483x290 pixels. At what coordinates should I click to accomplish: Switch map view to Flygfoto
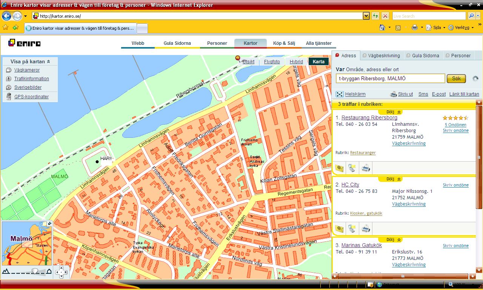point(272,62)
